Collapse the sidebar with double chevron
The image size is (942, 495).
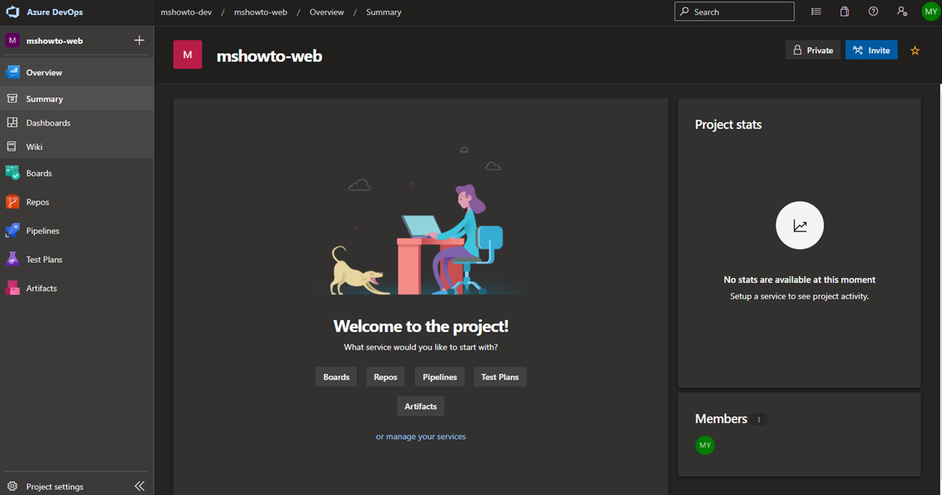tap(139, 486)
